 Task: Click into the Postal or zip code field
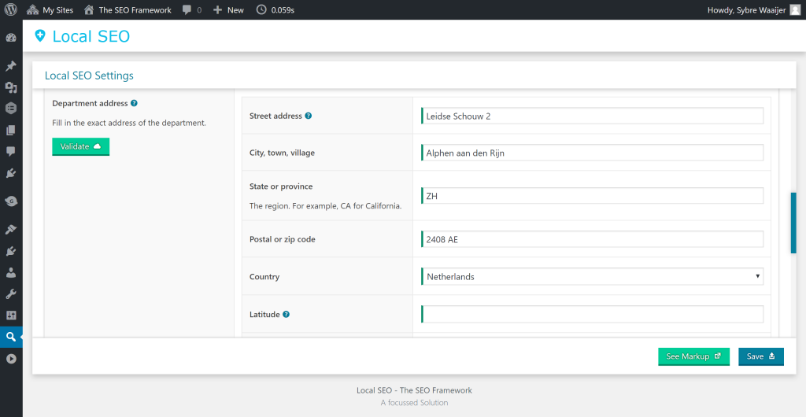tap(593, 239)
